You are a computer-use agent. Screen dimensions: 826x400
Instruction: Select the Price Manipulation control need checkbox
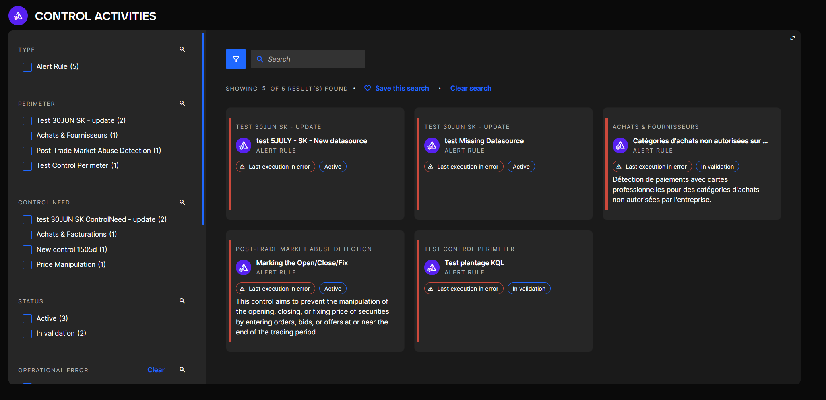tap(27, 265)
